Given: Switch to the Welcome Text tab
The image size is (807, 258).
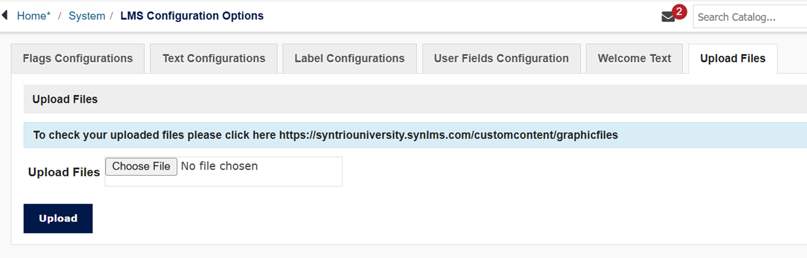Looking at the screenshot, I should pyautogui.click(x=634, y=59).
